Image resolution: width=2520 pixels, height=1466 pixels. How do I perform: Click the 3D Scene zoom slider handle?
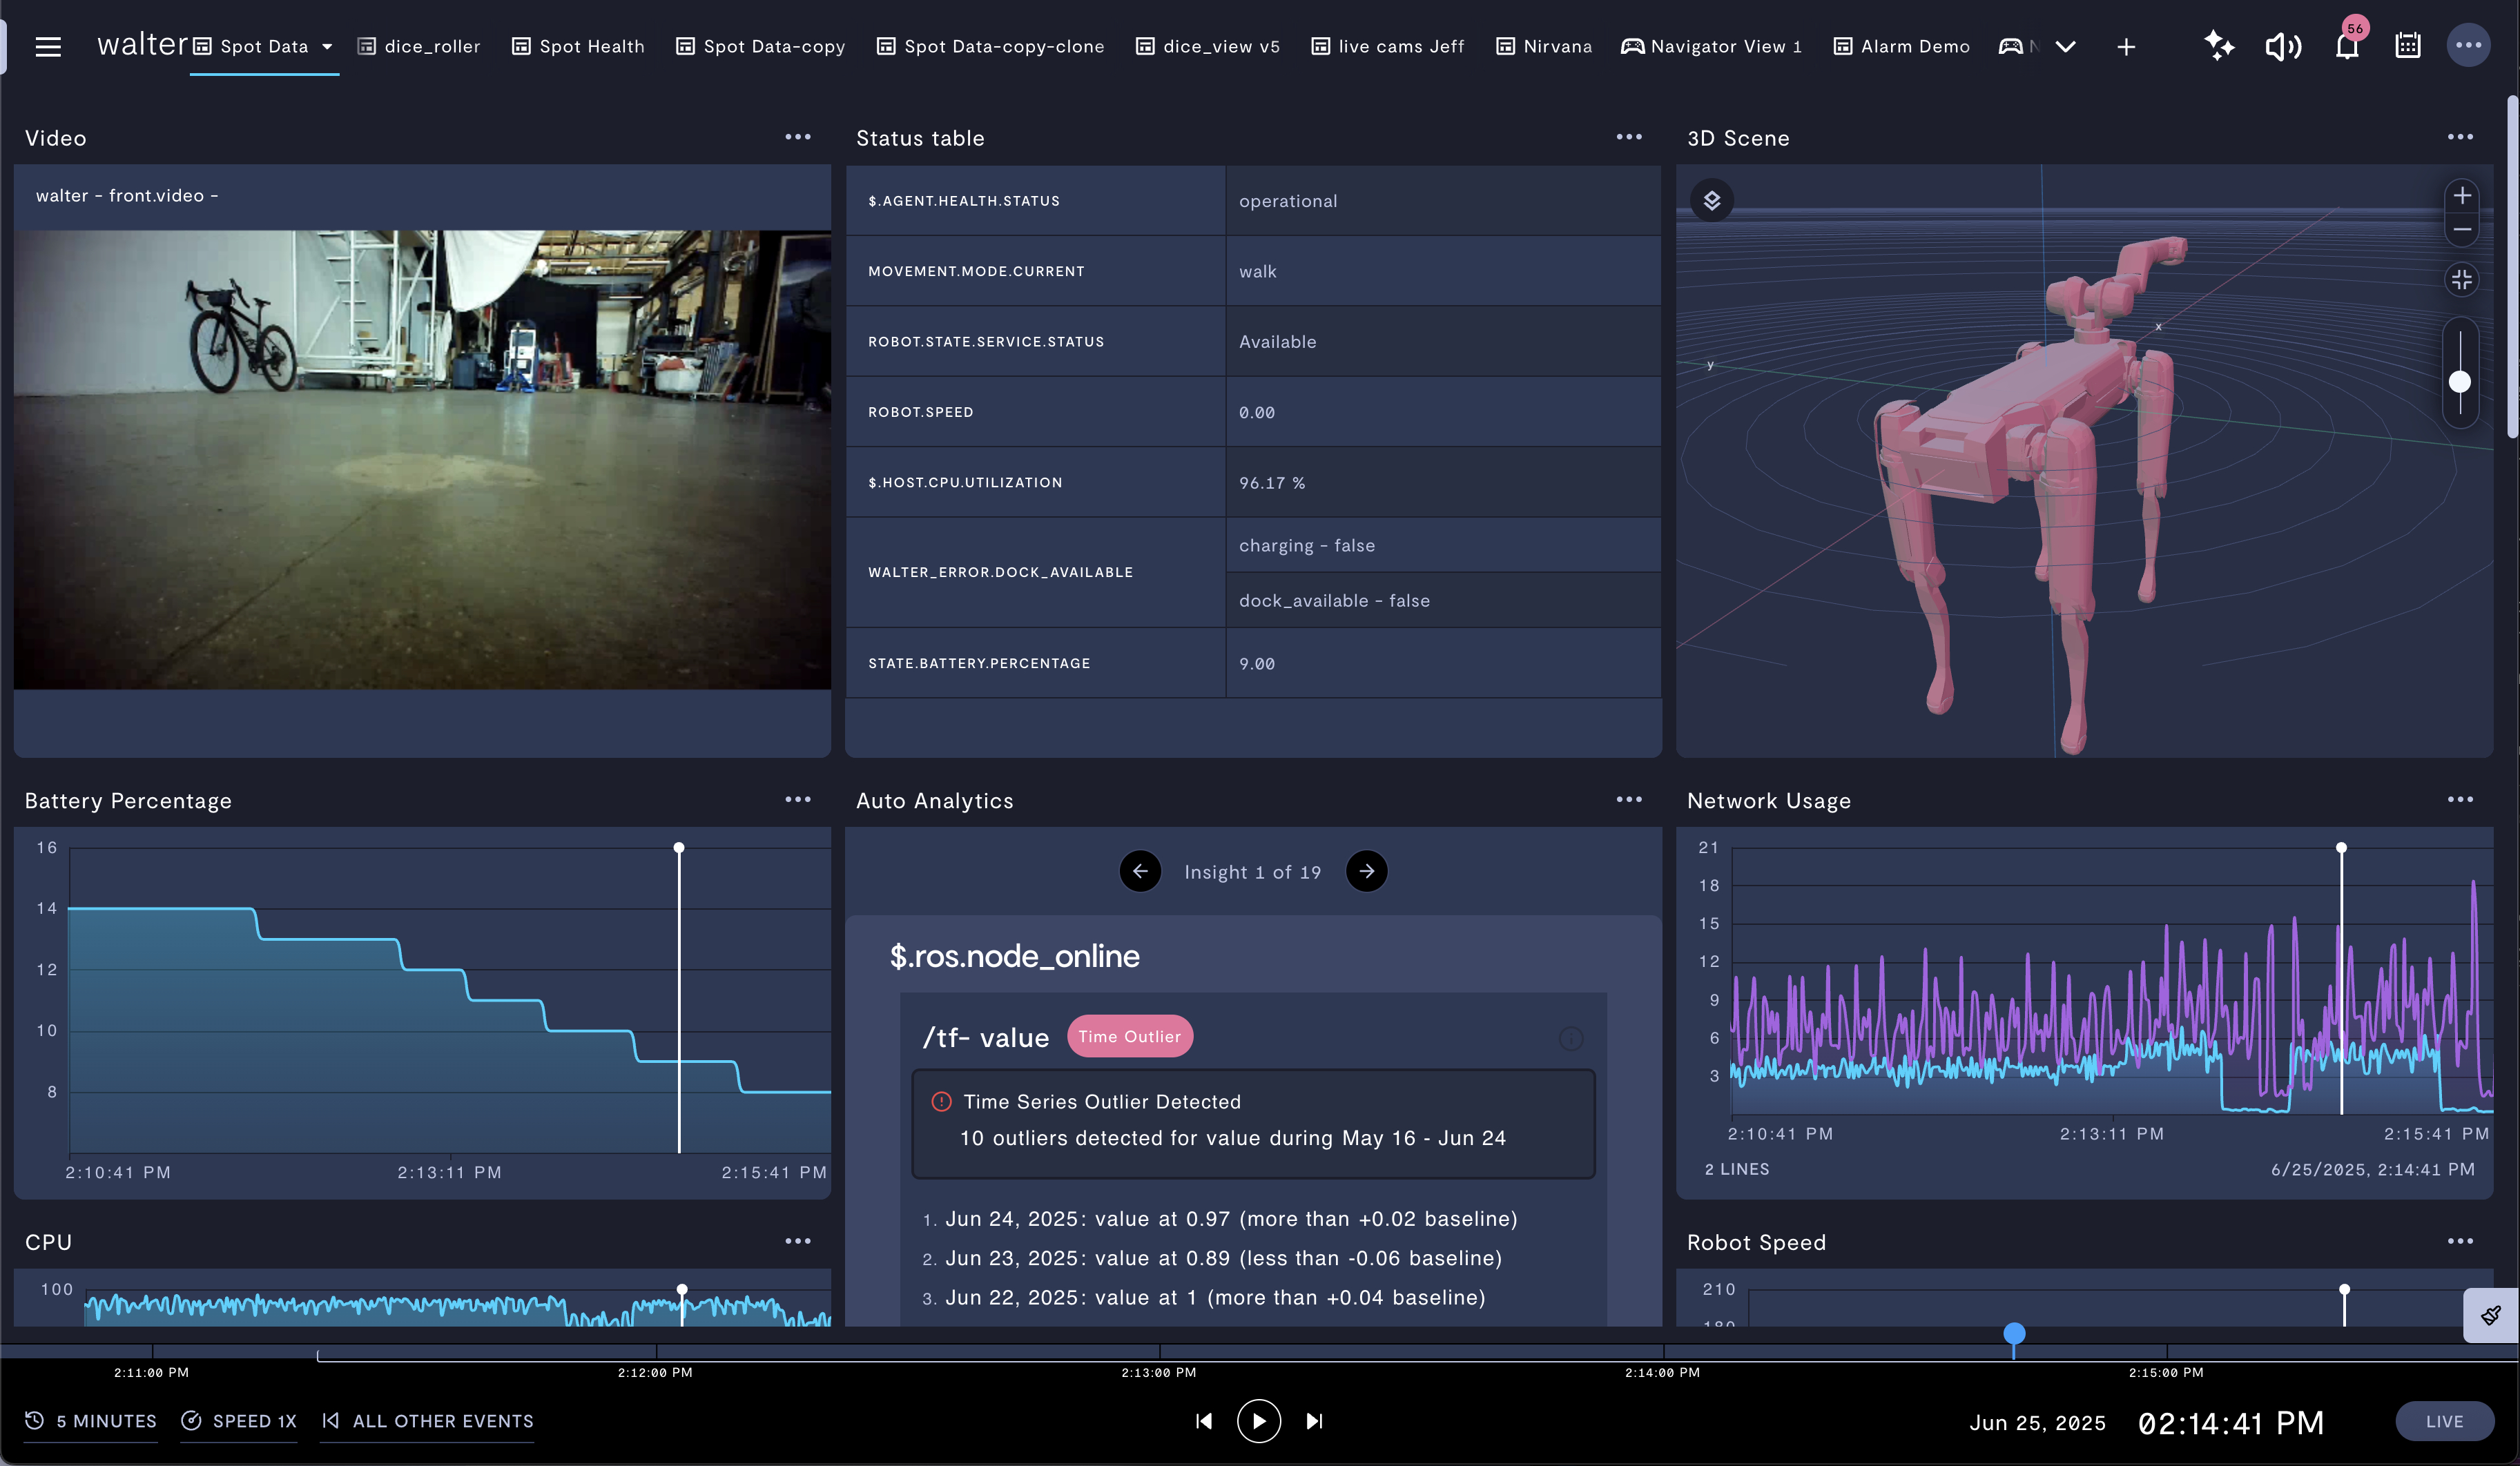2460,382
